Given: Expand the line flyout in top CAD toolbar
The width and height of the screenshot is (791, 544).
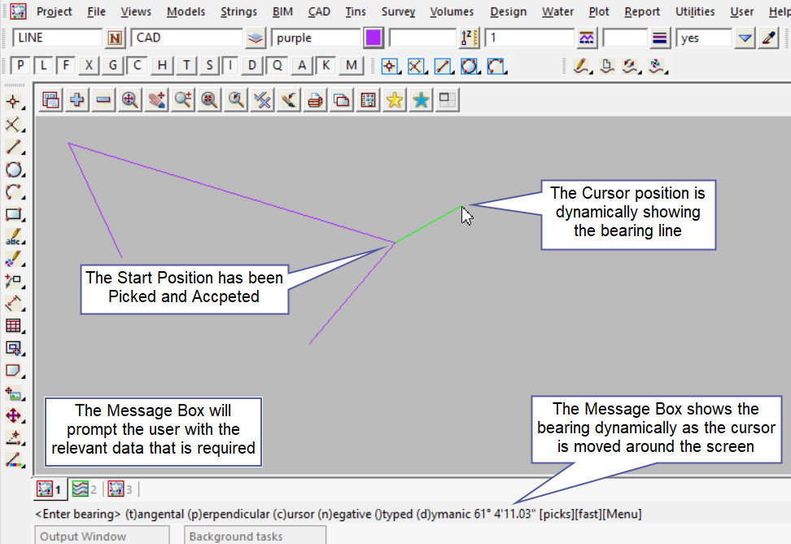Looking at the screenshot, I should [x=452, y=72].
